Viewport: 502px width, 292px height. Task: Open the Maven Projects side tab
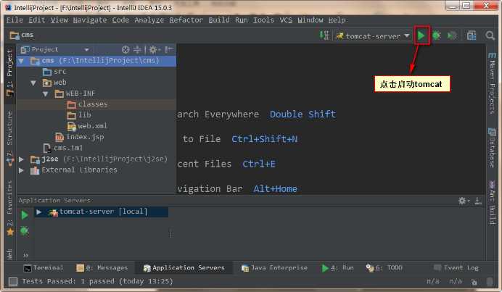[x=492, y=84]
